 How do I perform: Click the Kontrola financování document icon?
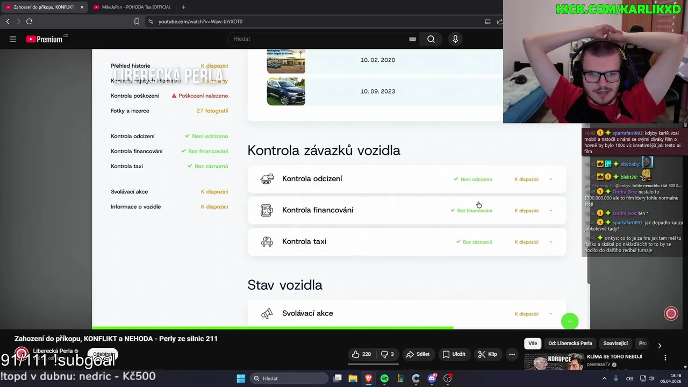267,210
